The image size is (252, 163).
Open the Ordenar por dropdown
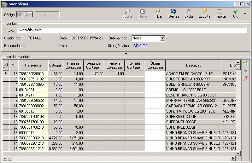pos(162,38)
